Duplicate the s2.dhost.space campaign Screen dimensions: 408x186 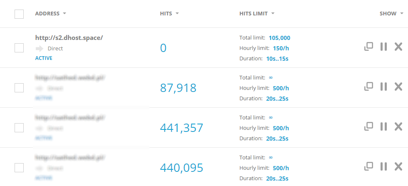pyautogui.click(x=368, y=47)
